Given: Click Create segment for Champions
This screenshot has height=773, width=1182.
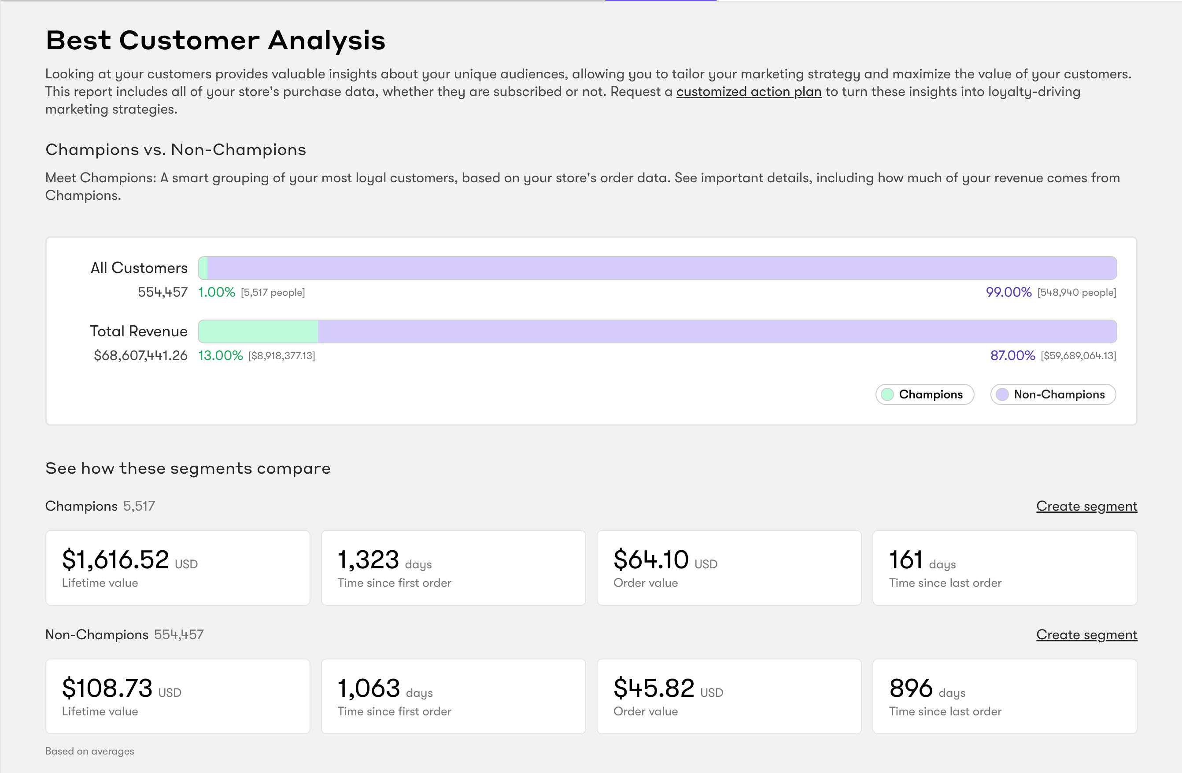Looking at the screenshot, I should pyautogui.click(x=1086, y=506).
